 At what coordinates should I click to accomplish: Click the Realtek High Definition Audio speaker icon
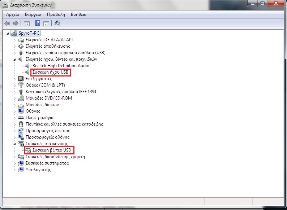[x=27, y=66]
